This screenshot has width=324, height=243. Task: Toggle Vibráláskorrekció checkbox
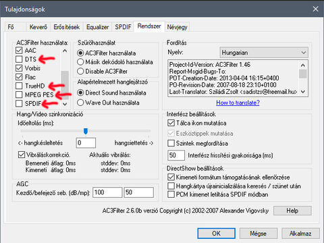[22, 155]
